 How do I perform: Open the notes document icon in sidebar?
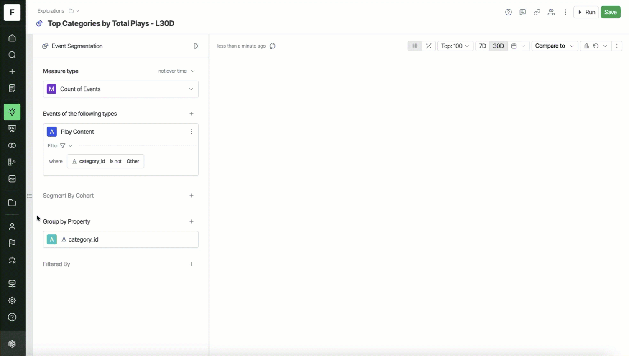[12, 88]
